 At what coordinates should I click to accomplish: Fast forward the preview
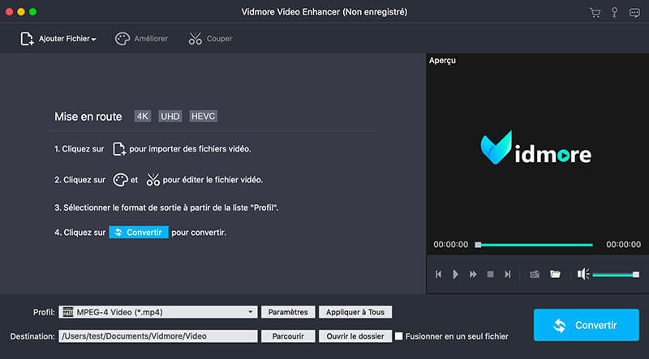tap(473, 274)
